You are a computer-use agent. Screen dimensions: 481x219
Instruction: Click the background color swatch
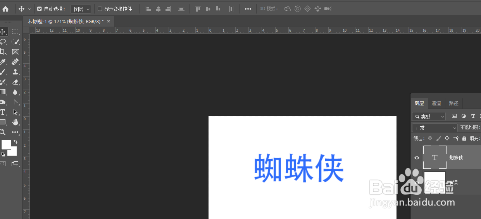coord(14,153)
